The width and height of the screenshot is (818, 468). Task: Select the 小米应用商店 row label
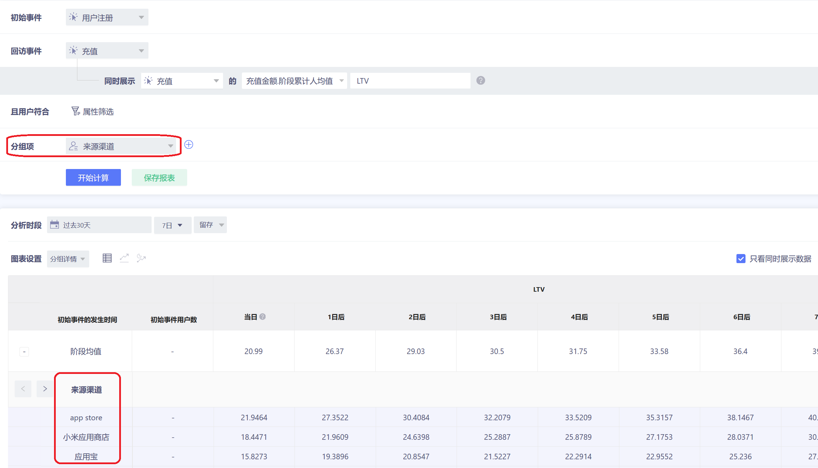coord(86,437)
